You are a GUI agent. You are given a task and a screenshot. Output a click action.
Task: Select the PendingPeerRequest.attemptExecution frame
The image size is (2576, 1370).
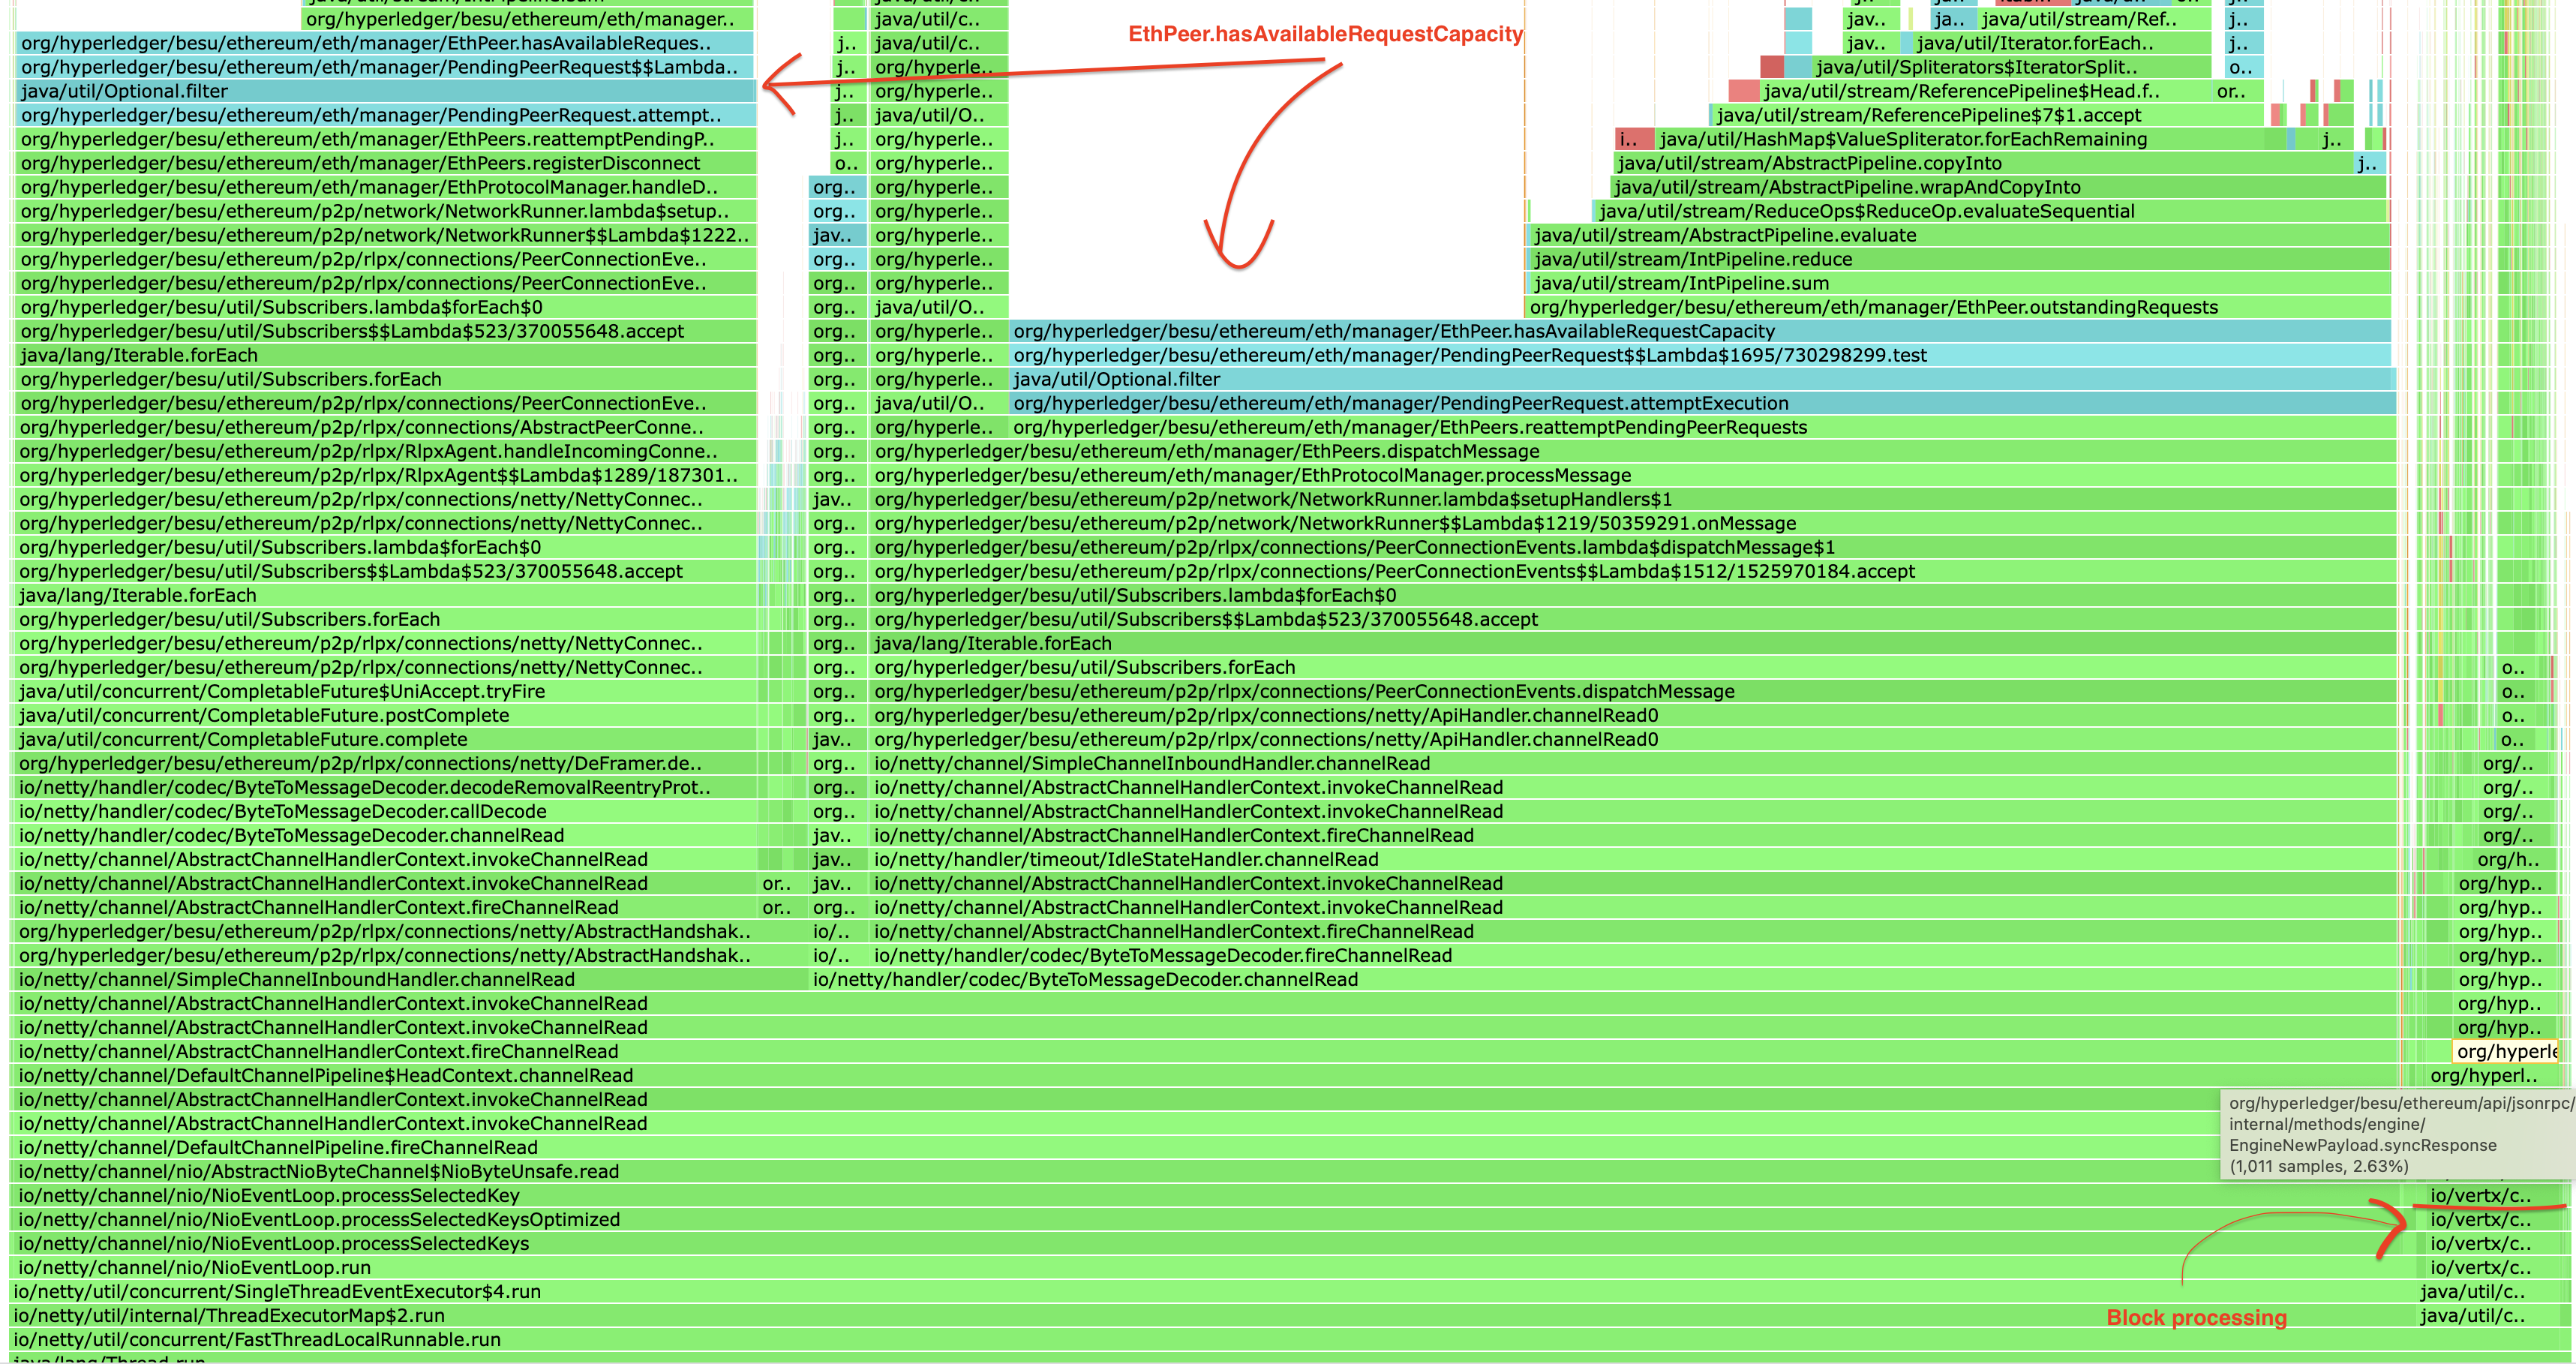(1400, 403)
